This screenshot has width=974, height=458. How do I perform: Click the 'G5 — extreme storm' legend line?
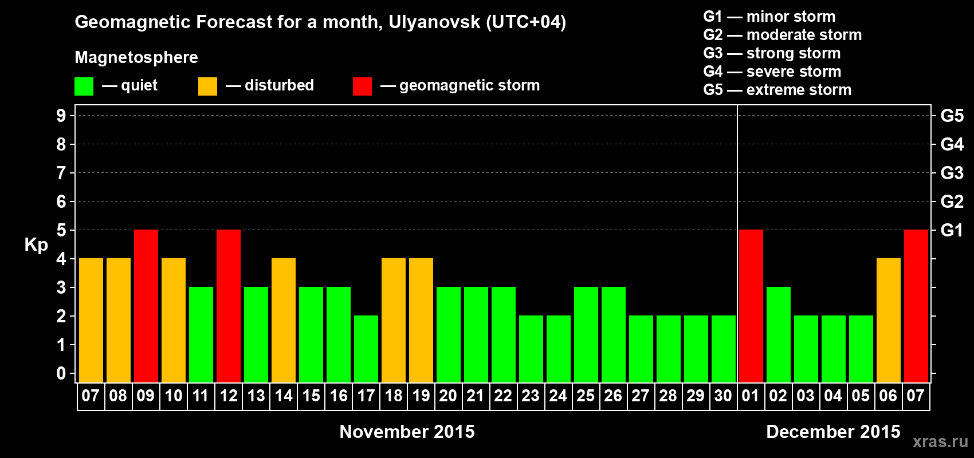777,90
